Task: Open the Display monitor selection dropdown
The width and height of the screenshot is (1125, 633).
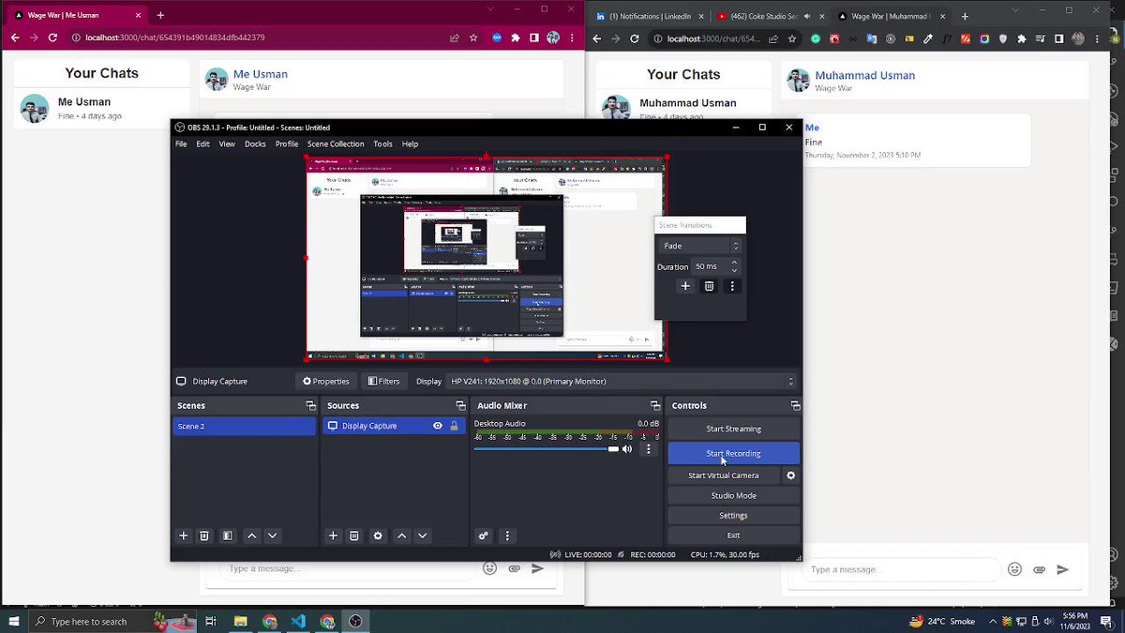Action: coord(622,381)
